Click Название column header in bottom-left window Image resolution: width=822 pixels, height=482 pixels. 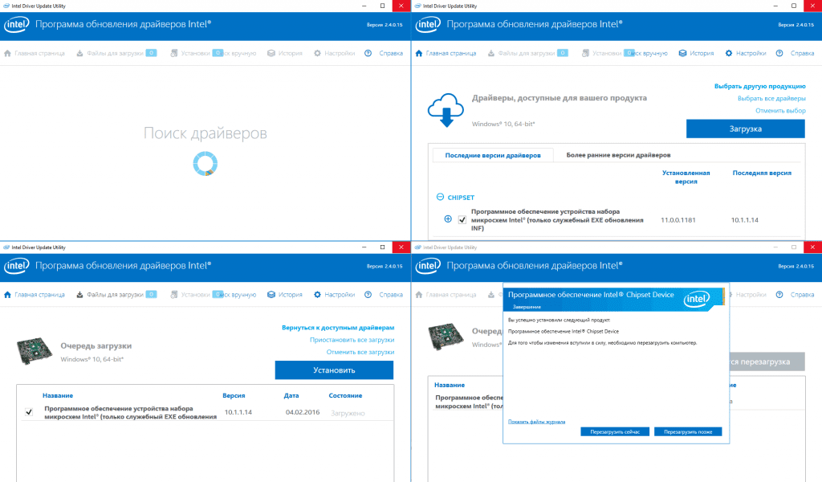tap(58, 395)
